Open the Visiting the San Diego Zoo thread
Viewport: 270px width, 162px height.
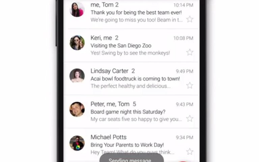pos(131,46)
